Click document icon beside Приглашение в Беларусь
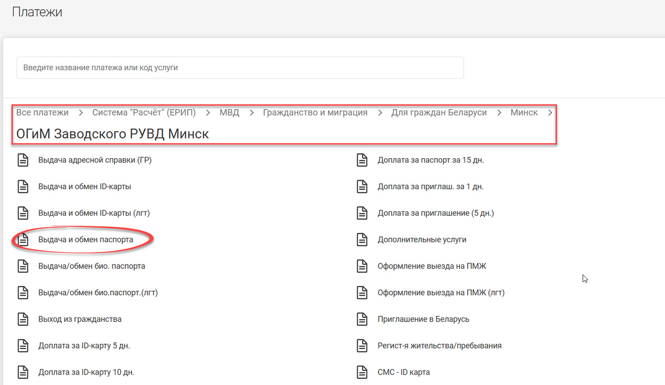 (x=362, y=319)
